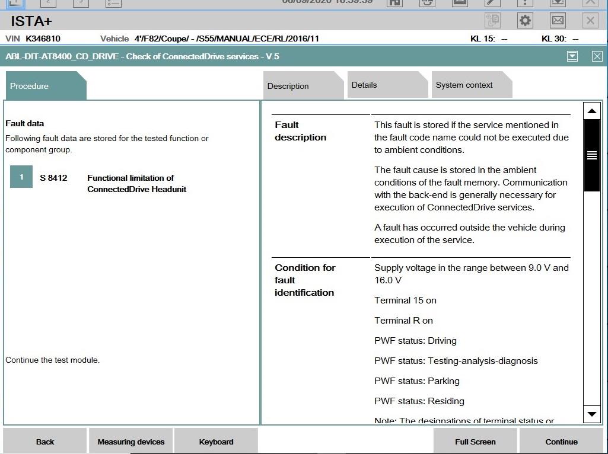This screenshot has height=454, width=608.
Task: Click the ISTA+ application title
Action: (31, 21)
